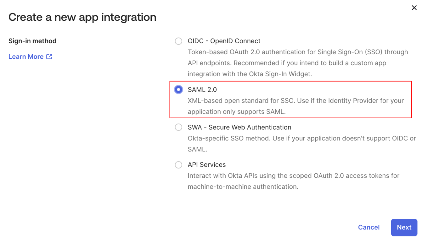The height and width of the screenshot is (243, 428).
Task: Click the "Sign-in method" section label
Action: tap(32, 41)
